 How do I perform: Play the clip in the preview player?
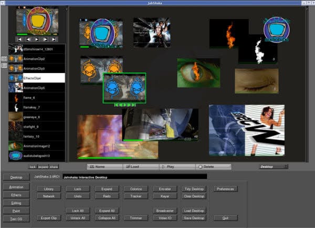pos(37,39)
